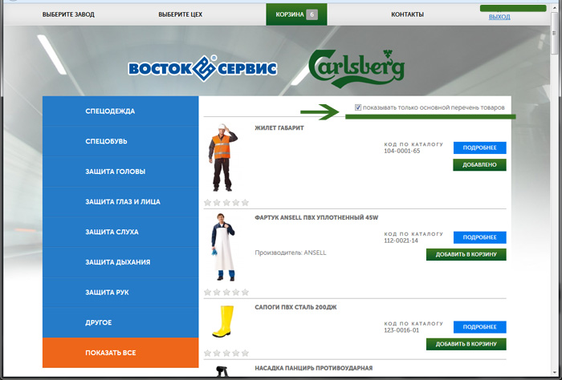Image resolution: width=562 pixels, height=380 pixels.
Task: Open the Выберите завод menu item
Action: 68,14
